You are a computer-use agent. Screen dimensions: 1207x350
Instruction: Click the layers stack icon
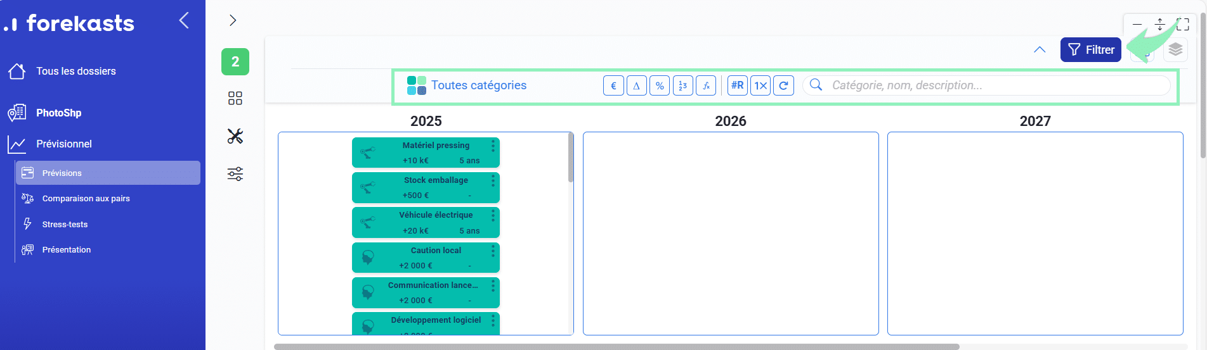(x=1175, y=49)
